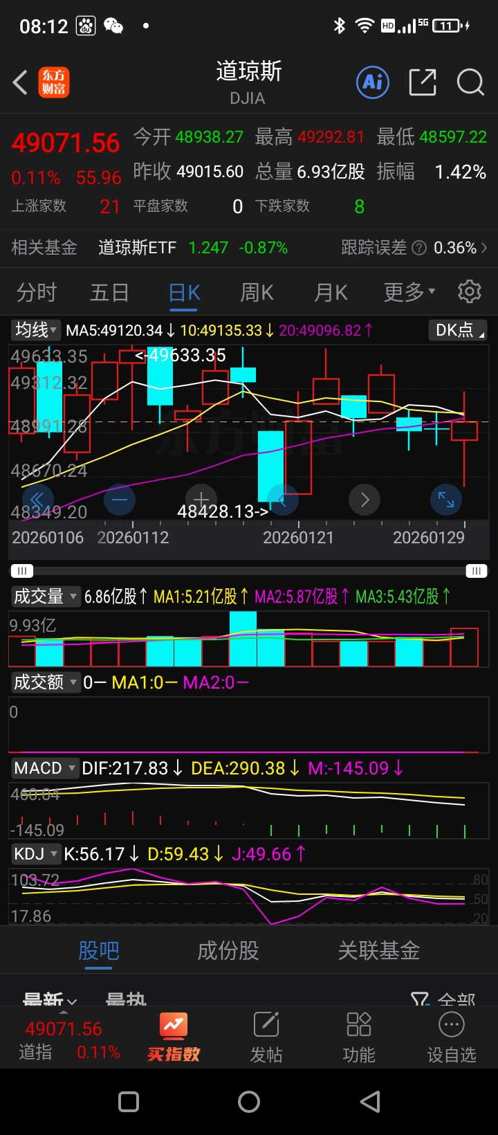The height and width of the screenshot is (1135, 498).
Task: Move chart right with the right chevron
Action: tap(365, 500)
